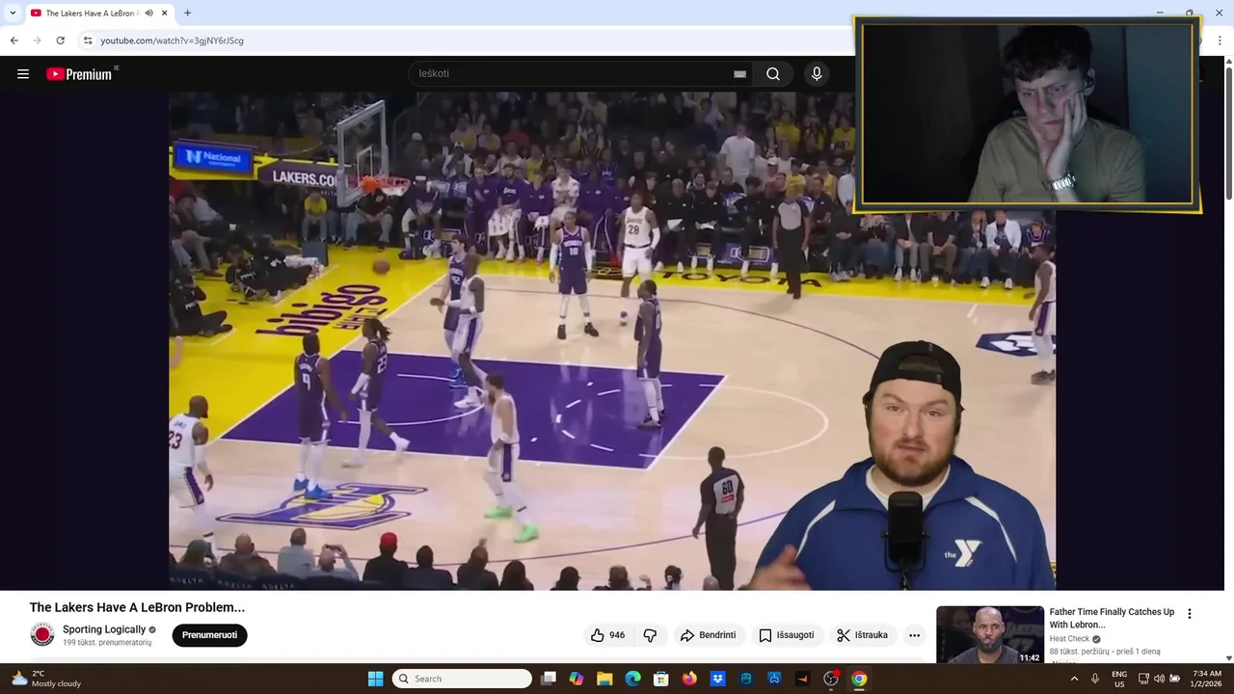Open Sporting Logically channel avatar

pos(42,634)
